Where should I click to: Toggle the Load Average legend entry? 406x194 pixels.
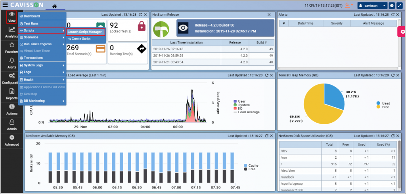pyautogui.click(x=247, y=112)
